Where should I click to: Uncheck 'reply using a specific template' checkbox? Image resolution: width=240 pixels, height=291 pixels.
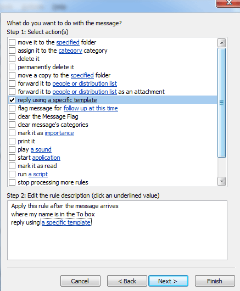[12, 100]
